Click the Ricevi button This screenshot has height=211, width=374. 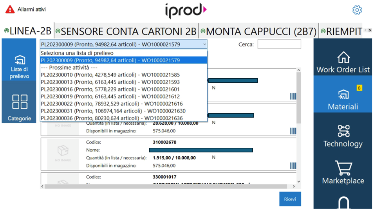coord(290,199)
